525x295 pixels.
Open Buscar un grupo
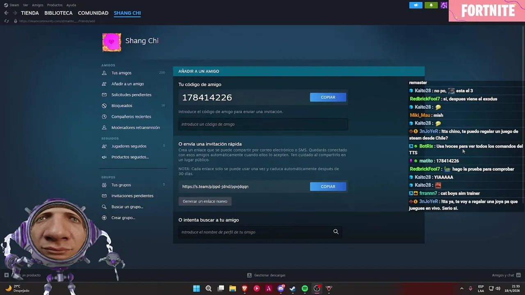(127, 207)
